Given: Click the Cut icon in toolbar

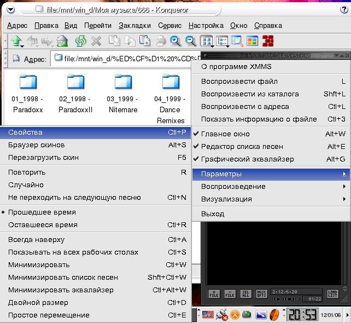Looking at the screenshot, I should 114,41.
